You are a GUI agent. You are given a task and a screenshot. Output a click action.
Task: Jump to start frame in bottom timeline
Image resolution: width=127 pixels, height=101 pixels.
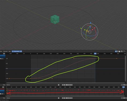pyautogui.click(x=63, y=98)
